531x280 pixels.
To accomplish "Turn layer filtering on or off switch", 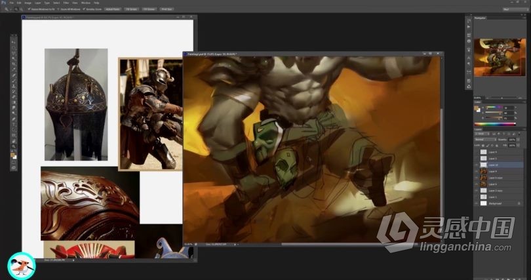I will click(x=519, y=133).
